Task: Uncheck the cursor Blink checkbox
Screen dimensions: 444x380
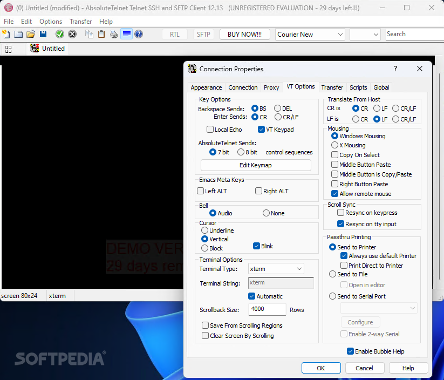Action: 263,246
